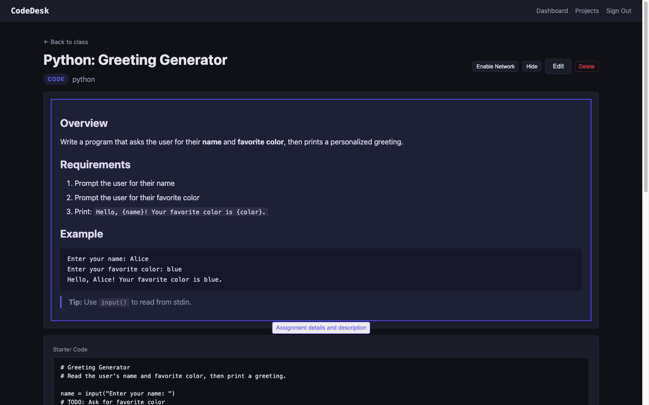
Task: Toggle the Enable Network option
Action: point(495,66)
